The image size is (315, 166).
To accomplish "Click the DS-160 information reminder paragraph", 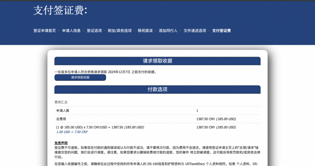I will pyautogui.click(x=156, y=164).
